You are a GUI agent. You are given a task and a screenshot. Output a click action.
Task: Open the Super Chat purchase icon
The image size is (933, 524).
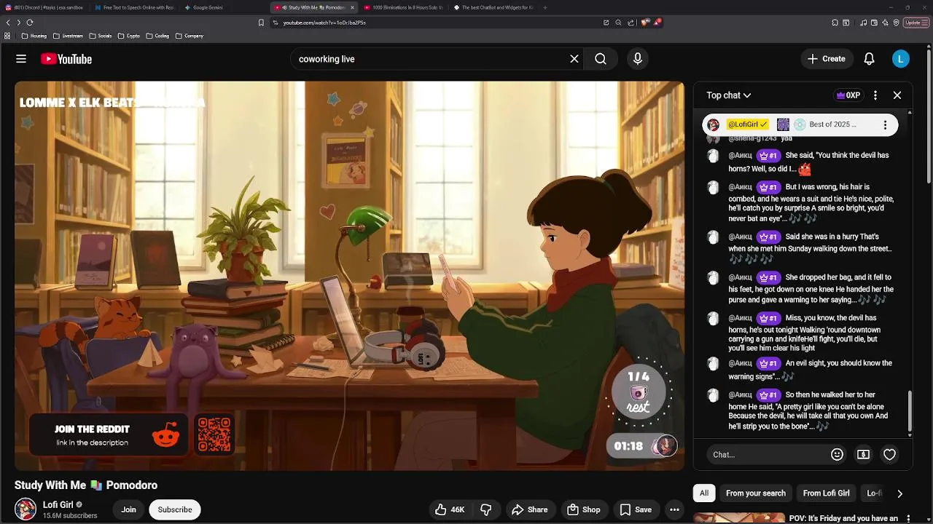pos(863,454)
